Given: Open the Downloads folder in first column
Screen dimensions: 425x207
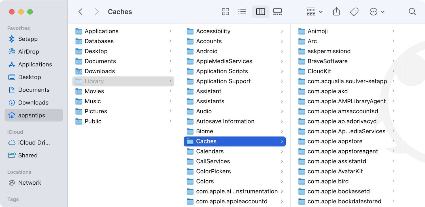Looking at the screenshot, I should 100,71.
